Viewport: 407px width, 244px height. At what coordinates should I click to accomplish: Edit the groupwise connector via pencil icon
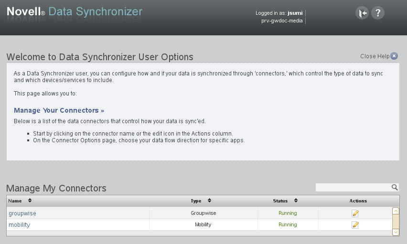pos(355,213)
